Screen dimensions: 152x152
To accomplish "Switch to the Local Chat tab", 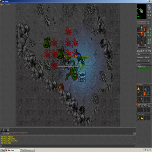I will pos(6,134).
